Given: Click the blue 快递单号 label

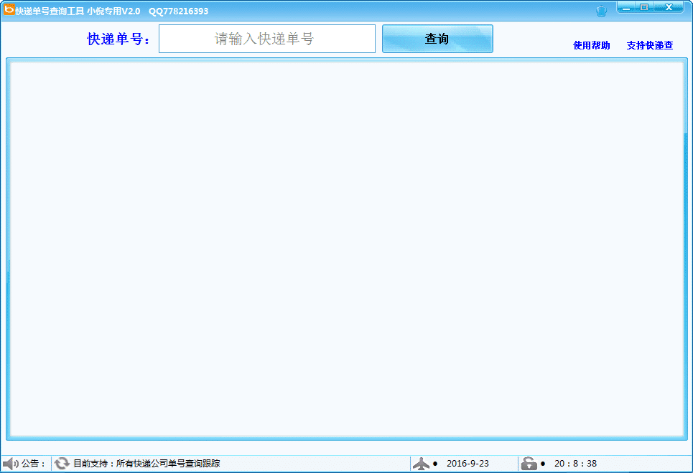Looking at the screenshot, I should pos(118,39).
